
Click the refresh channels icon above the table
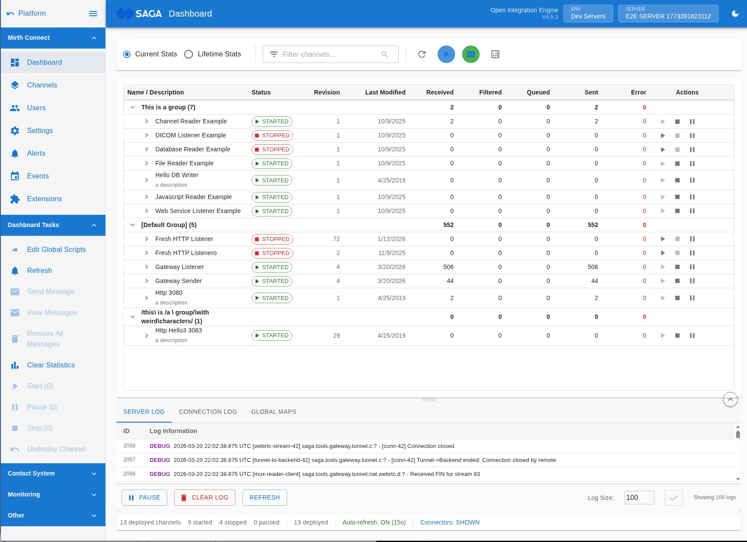click(x=421, y=54)
